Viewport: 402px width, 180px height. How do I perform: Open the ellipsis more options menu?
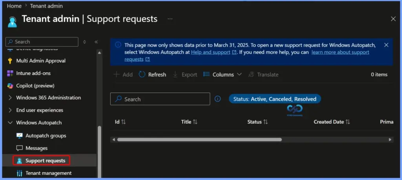[x=170, y=19]
